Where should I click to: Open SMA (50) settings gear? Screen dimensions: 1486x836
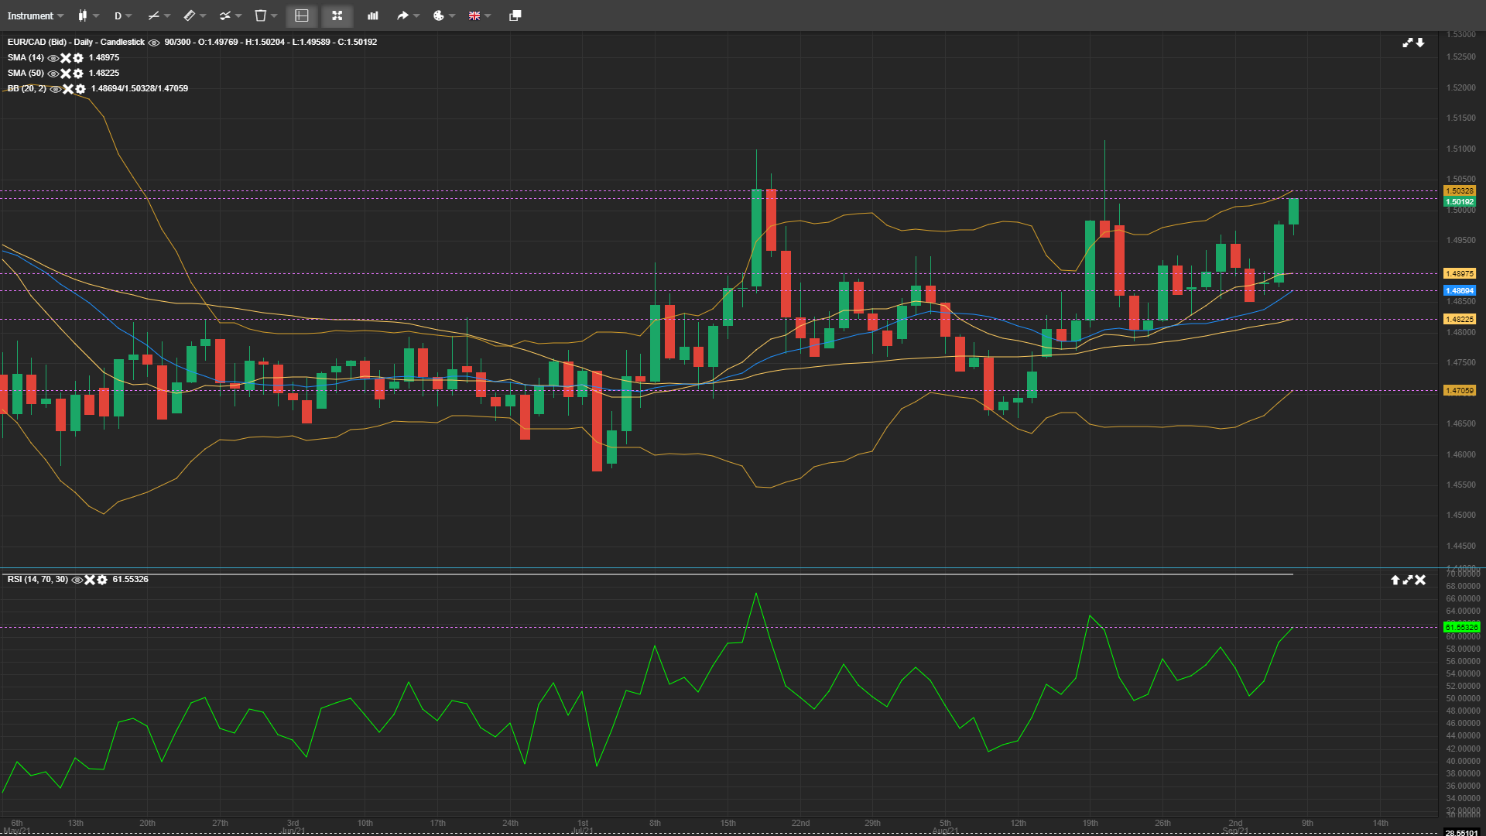tap(78, 74)
